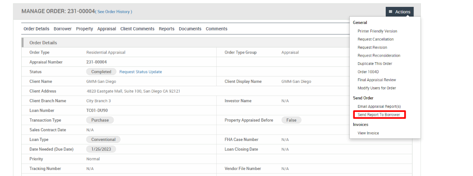This screenshot has width=473, height=176.
Task: Select Request Reconsideration menu entry
Action: [x=379, y=55]
